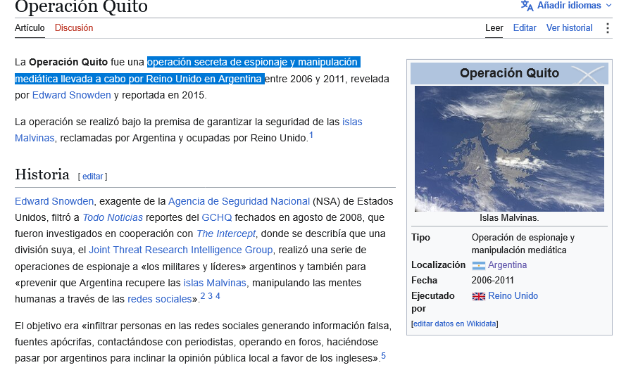Image resolution: width=619 pixels, height=377 pixels.
Task: Click the United Kingdom flag icon
Action: pyautogui.click(x=478, y=297)
